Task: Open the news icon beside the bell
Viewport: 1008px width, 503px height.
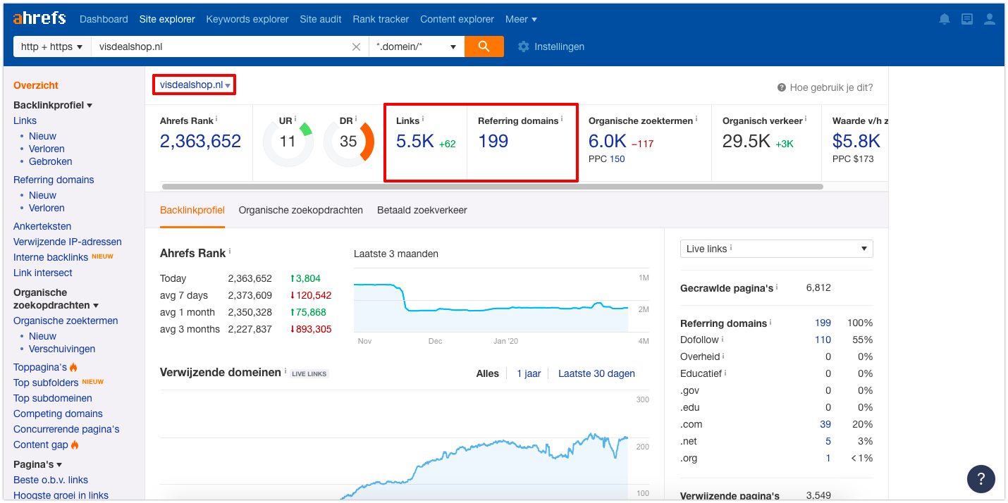Action: (x=967, y=19)
